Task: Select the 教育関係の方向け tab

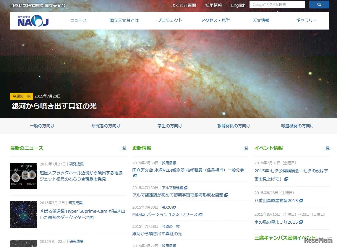Action: 233,126
